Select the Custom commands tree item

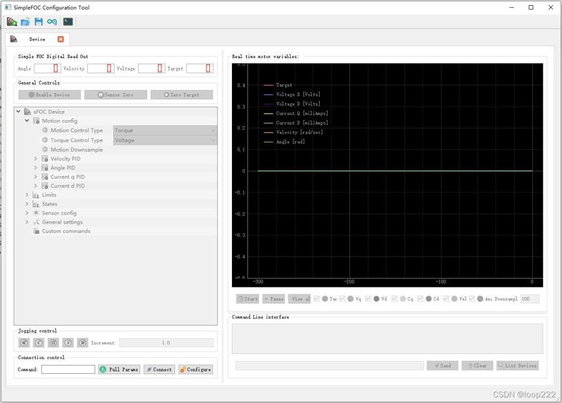click(66, 231)
